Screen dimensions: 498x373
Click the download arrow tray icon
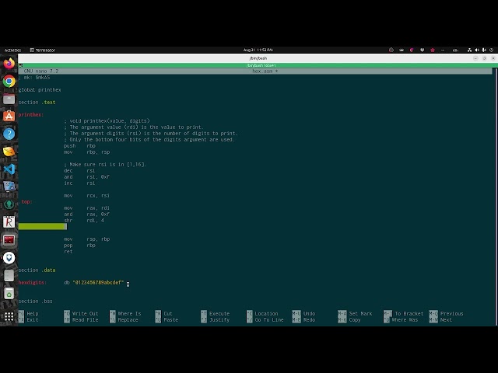(422, 50)
